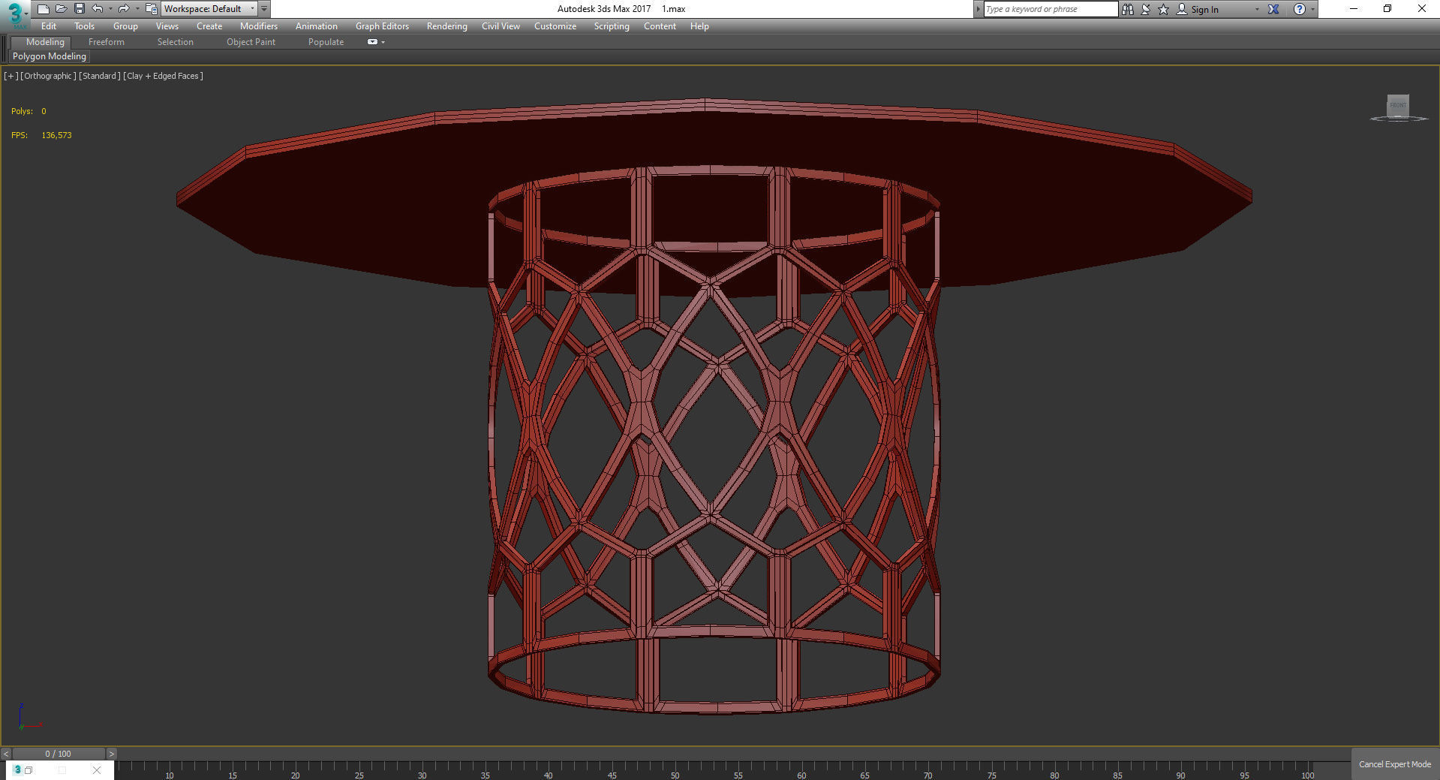Open the Civil View menu
The height and width of the screenshot is (780, 1440).
point(501,26)
